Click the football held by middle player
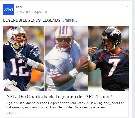135x118 pixels. point(84,60)
